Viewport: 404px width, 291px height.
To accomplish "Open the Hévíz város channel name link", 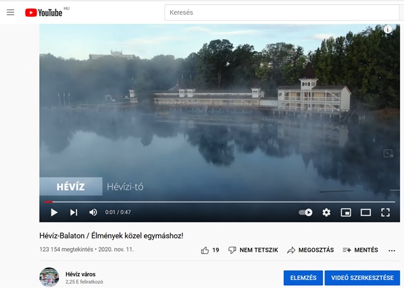I will [80, 274].
